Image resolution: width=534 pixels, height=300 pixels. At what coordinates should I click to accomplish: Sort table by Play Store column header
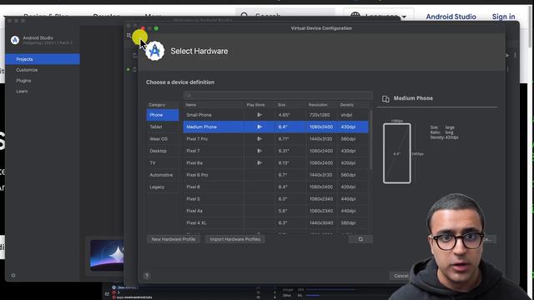(x=255, y=105)
